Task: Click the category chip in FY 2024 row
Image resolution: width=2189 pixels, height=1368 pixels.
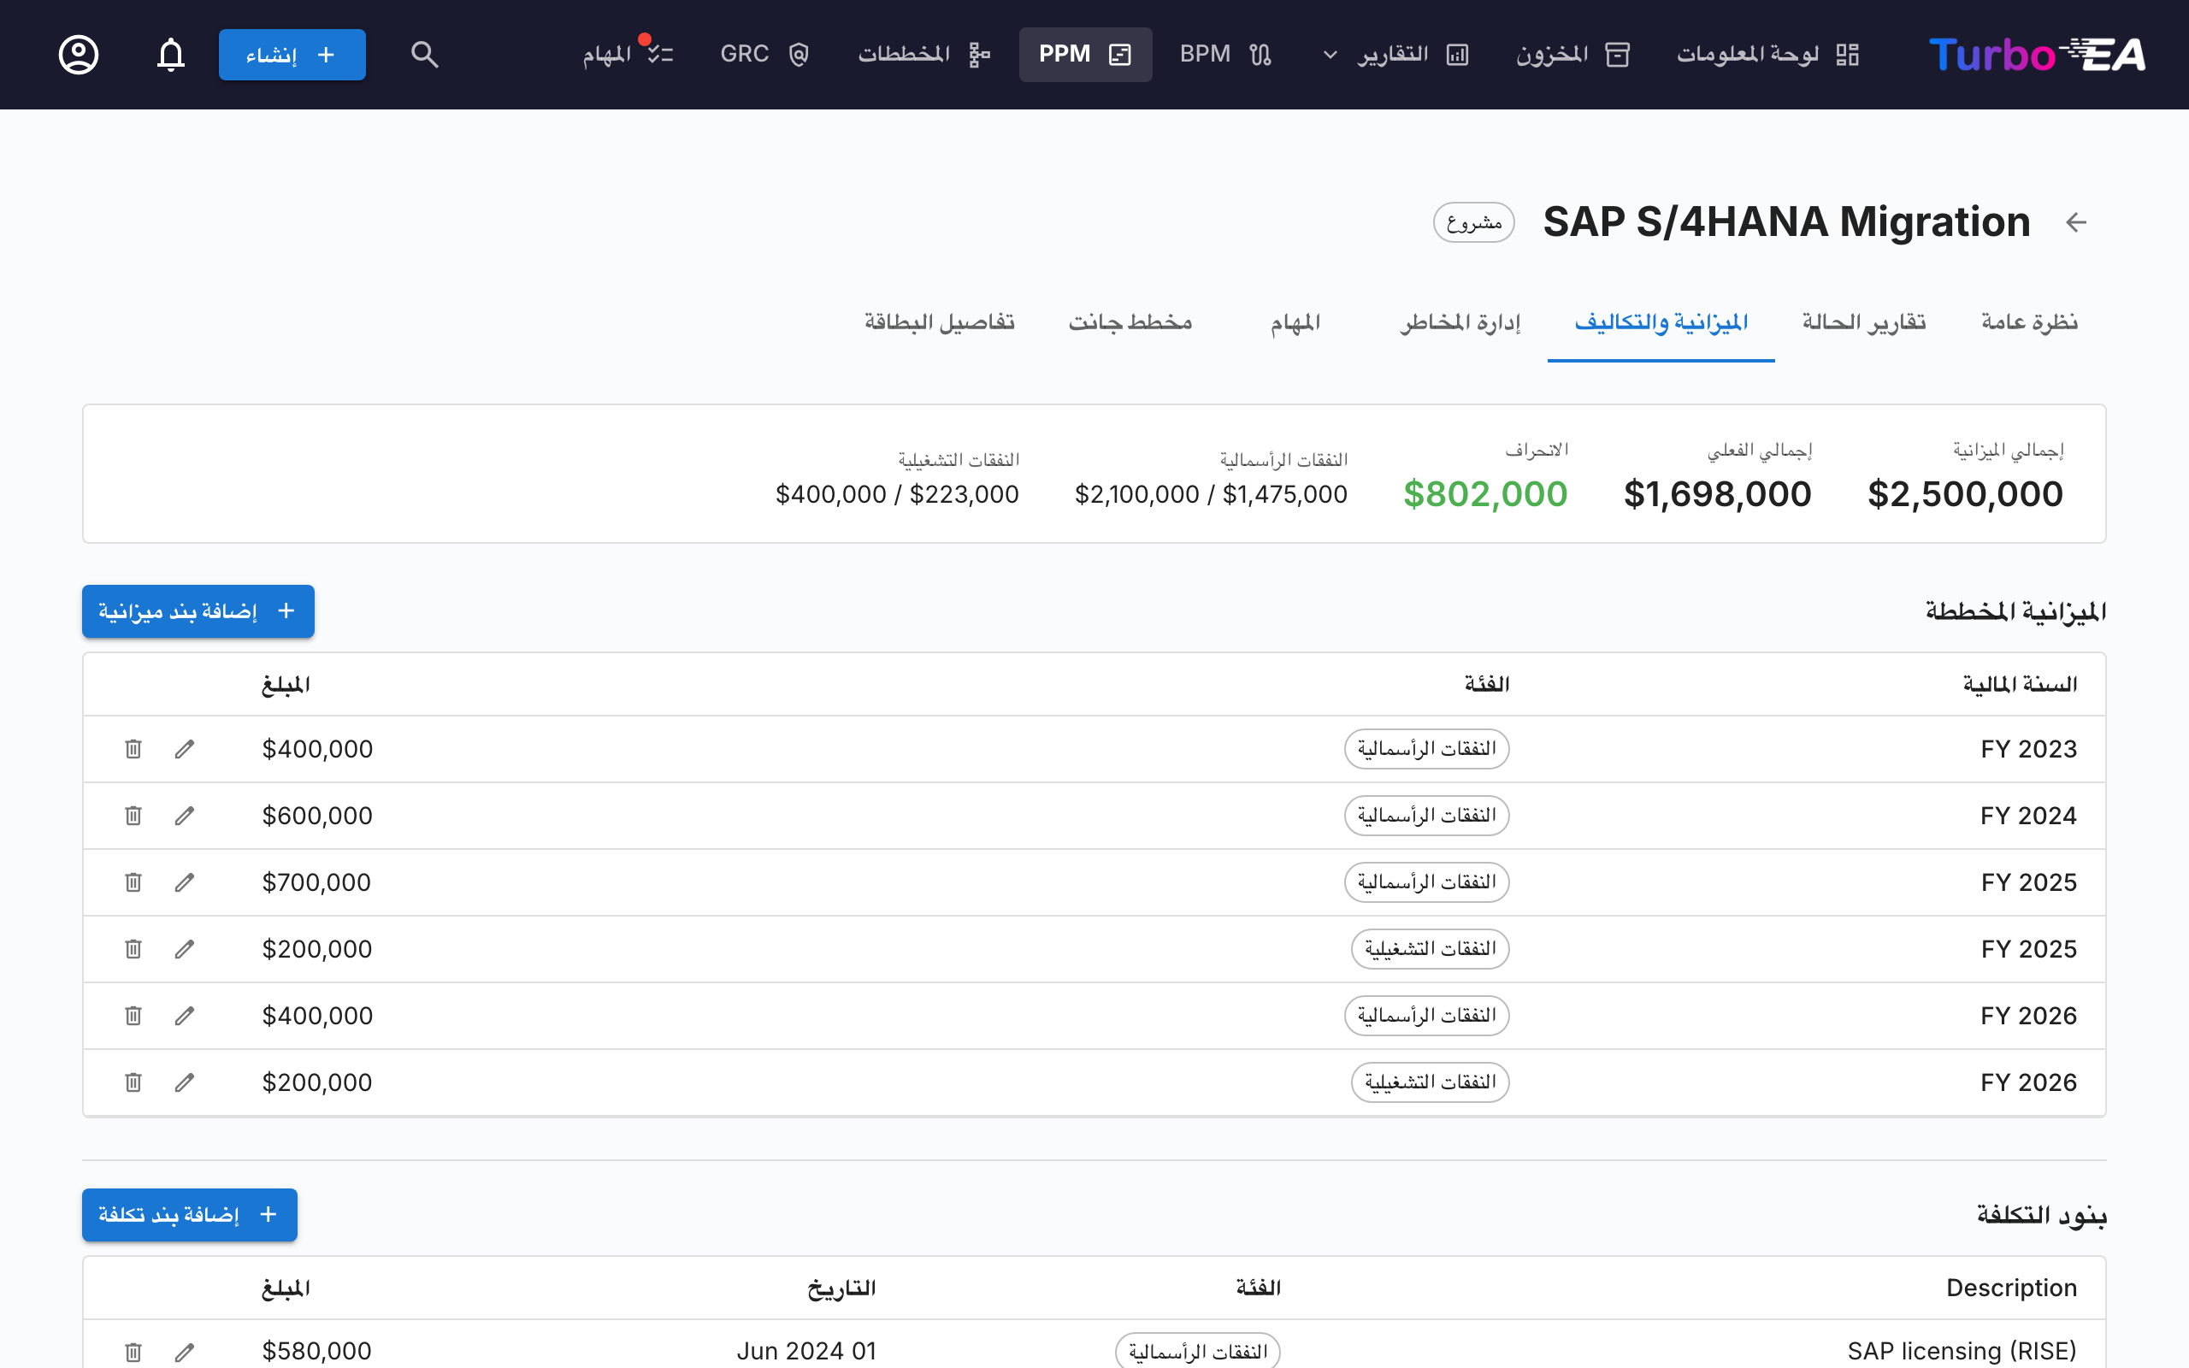Action: [x=1426, y=816]
